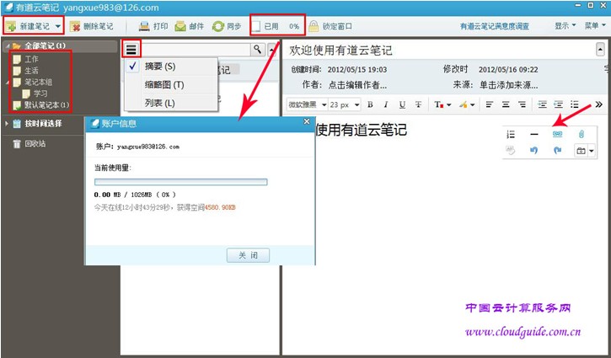Click the text color icon
The height and width of the screenshot is (358, 611).
(438, 104)
